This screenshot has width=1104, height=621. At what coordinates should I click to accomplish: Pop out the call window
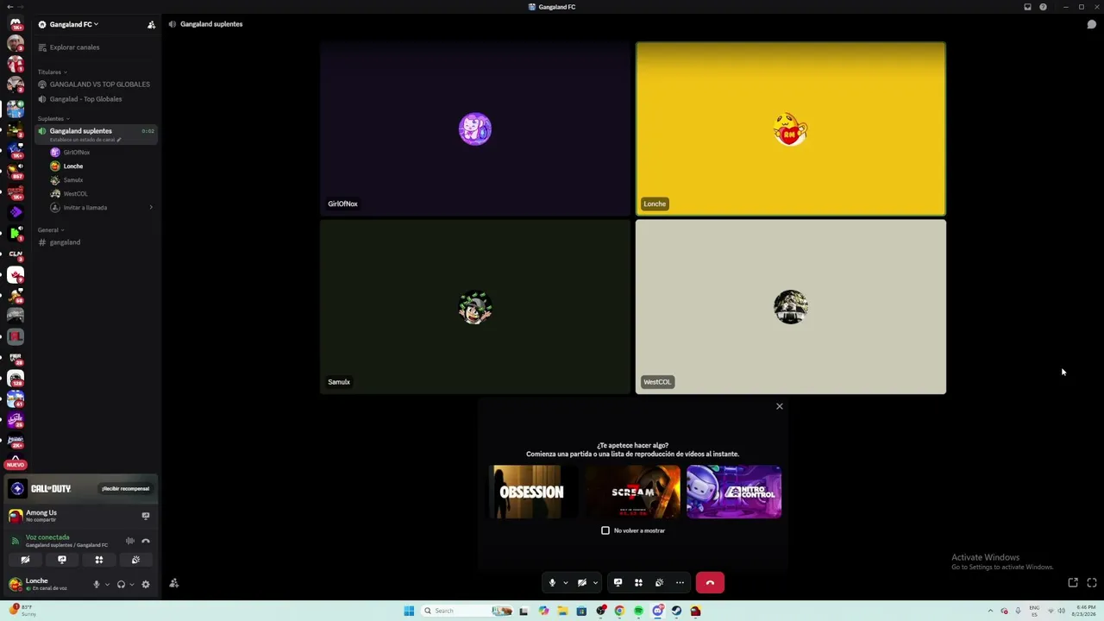pos(1073,583)
